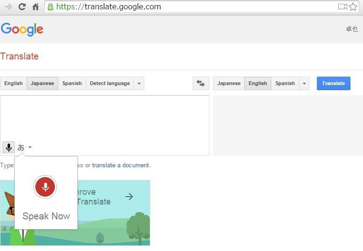Select English as target language
Viewport: 363px width, 251px height.
click(258, 84)
